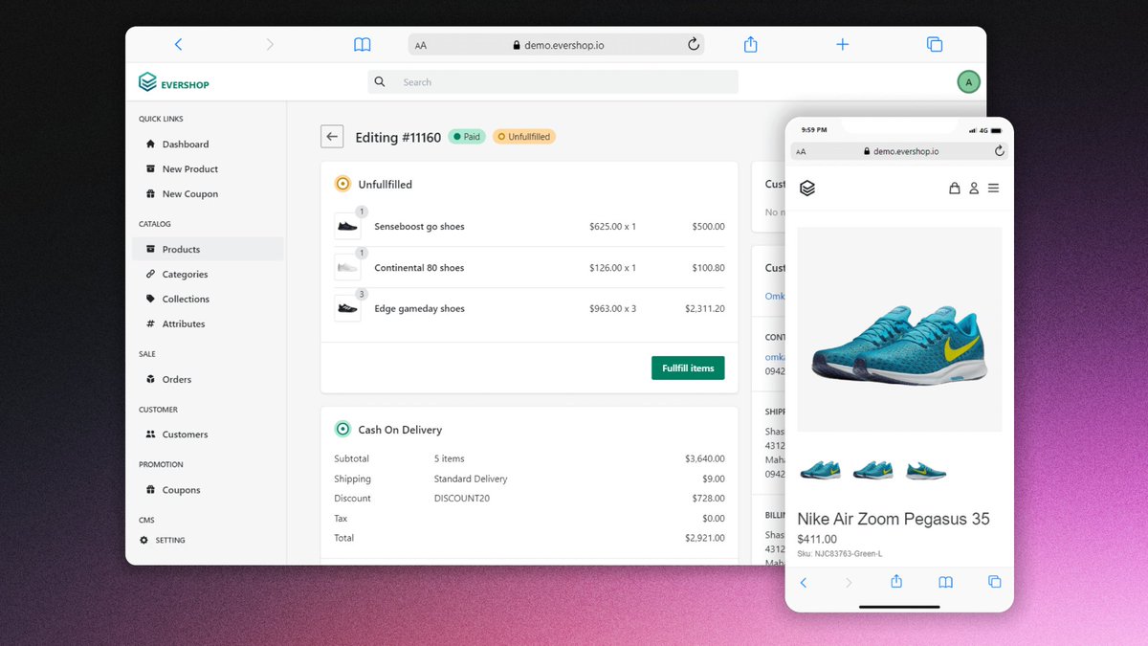Click the 'Senseboost go shoes' item name
The image size is (1148, 646).
tap(419, 227)
